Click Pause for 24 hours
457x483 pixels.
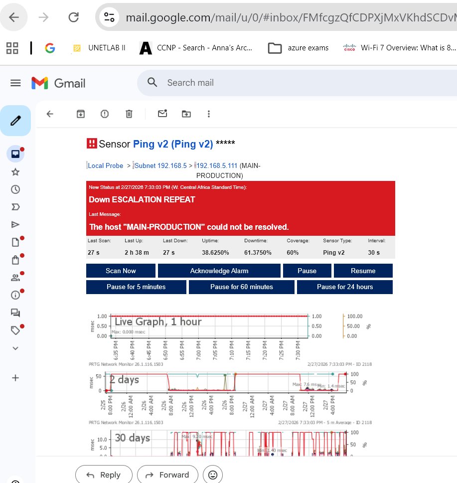click(345, 287)
